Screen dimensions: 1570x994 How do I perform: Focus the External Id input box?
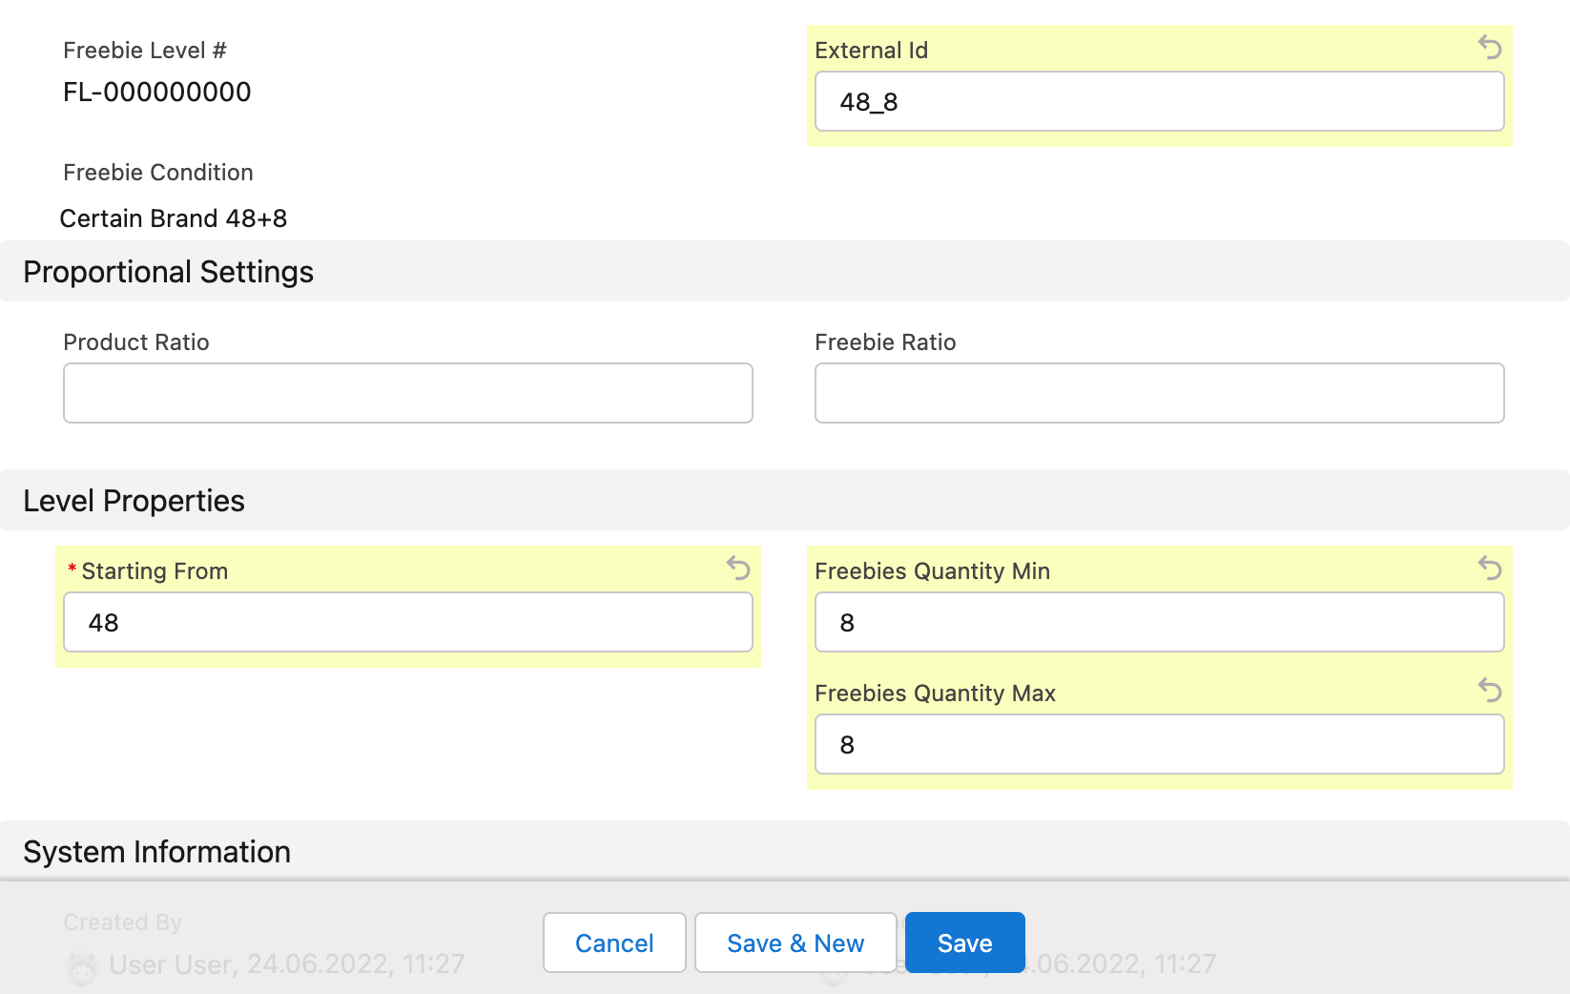pos(1159,101)
